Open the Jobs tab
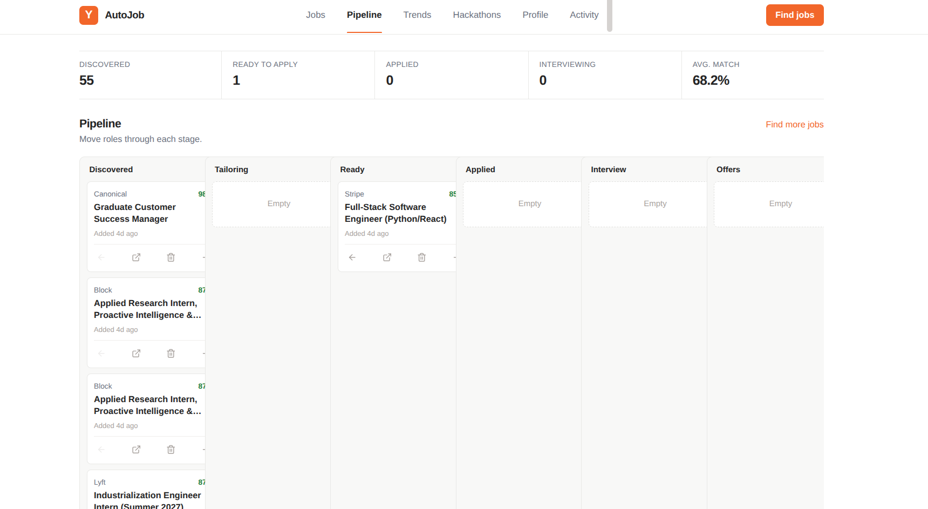This screenshot has width=928, height=509. coord(316,15)
